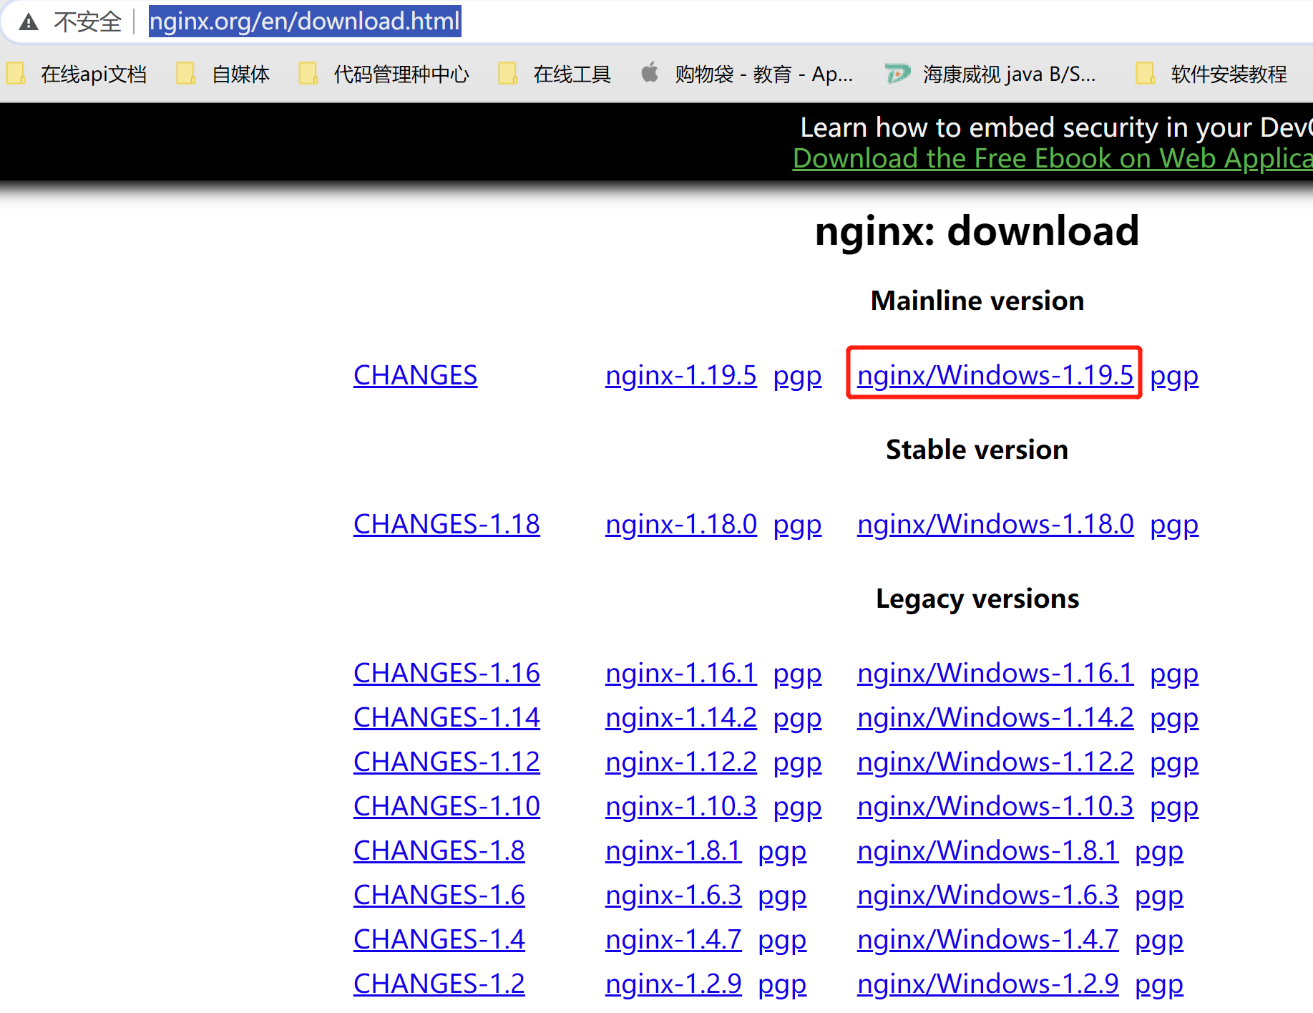Download nginx-1.14.2 source
1313x1013 pixels.
(x=680, y=718)
